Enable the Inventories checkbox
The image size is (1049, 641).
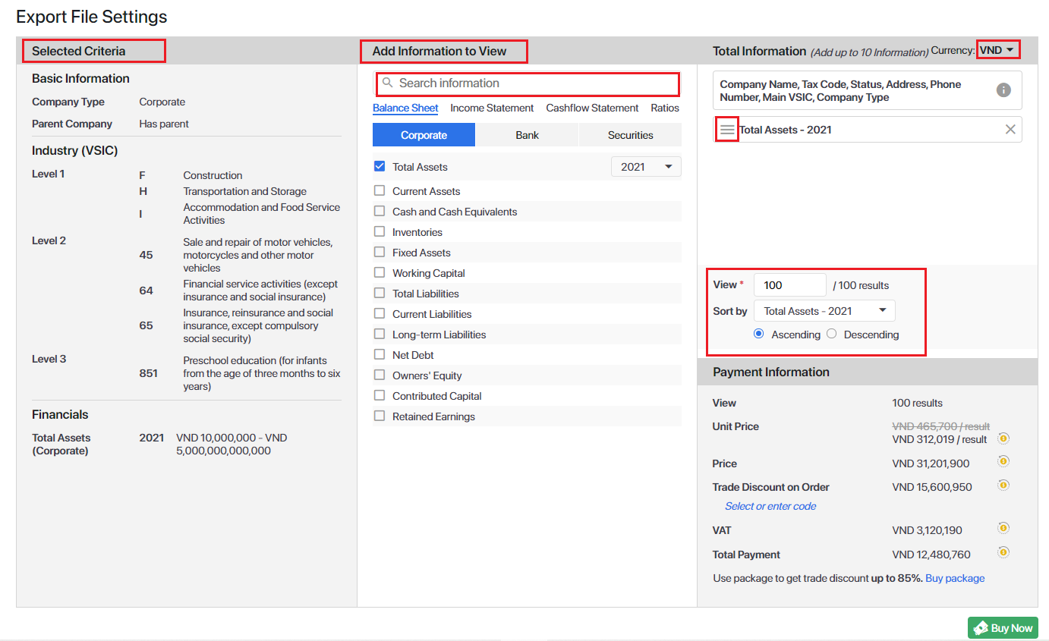coord(380,232)
